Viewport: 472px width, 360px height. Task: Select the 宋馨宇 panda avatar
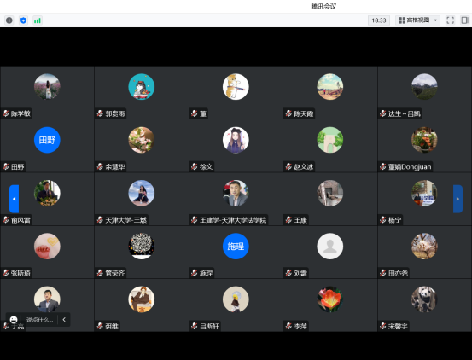(x=424, y=299)
